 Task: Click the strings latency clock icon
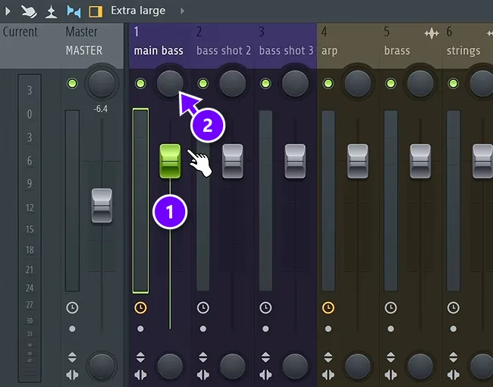click(x=453, y=307)
